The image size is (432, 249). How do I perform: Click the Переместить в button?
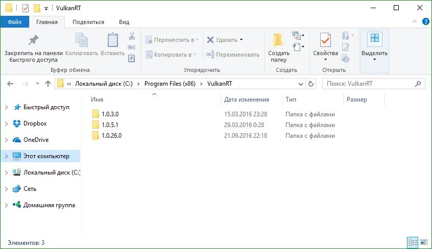pos(172,40)
